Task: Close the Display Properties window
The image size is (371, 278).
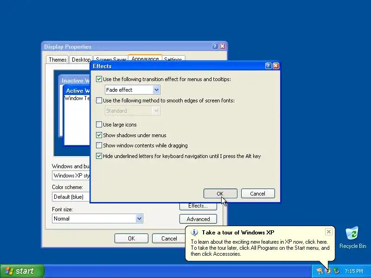Action: (x=223, y=46)
